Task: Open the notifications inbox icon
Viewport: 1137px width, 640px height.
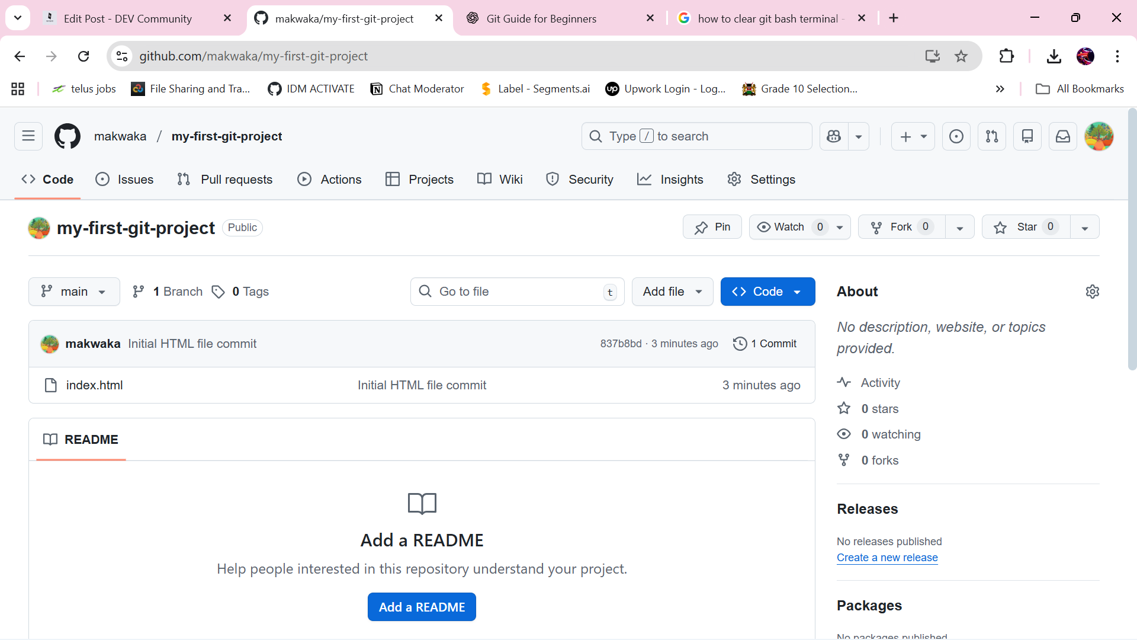Action: pyautogui.click(x=1063, y=136)
